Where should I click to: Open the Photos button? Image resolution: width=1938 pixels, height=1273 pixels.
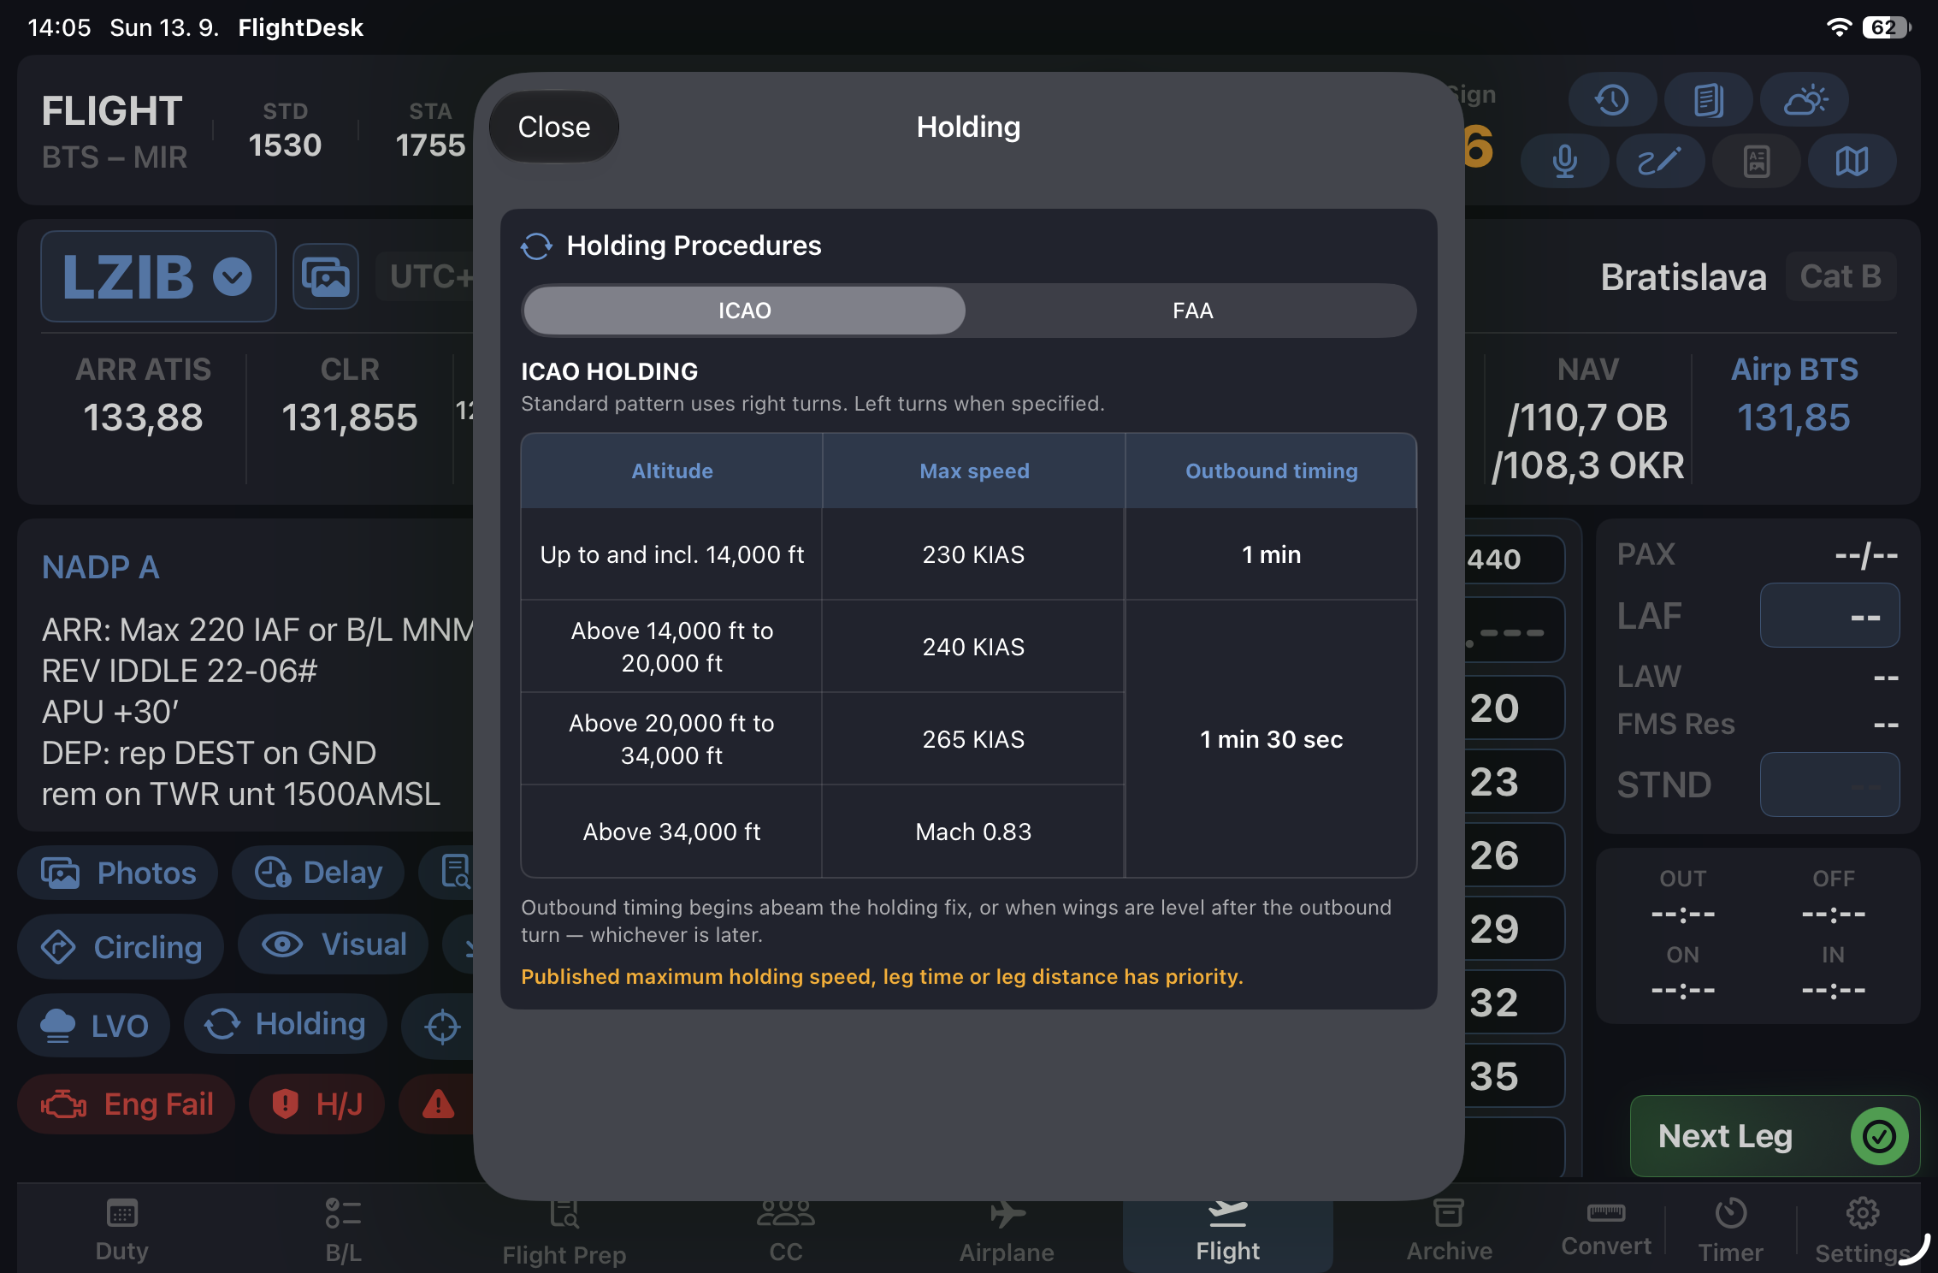click(118, 873)
